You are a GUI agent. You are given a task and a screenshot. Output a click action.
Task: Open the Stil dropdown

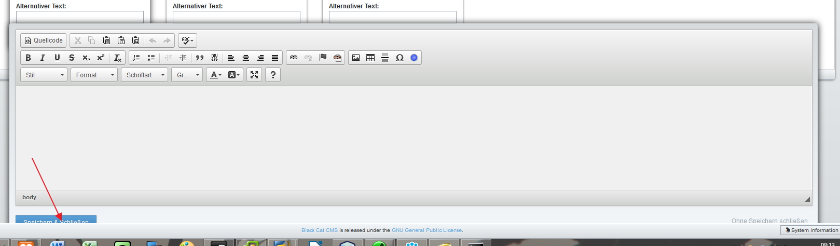click(x=44, y=75)
